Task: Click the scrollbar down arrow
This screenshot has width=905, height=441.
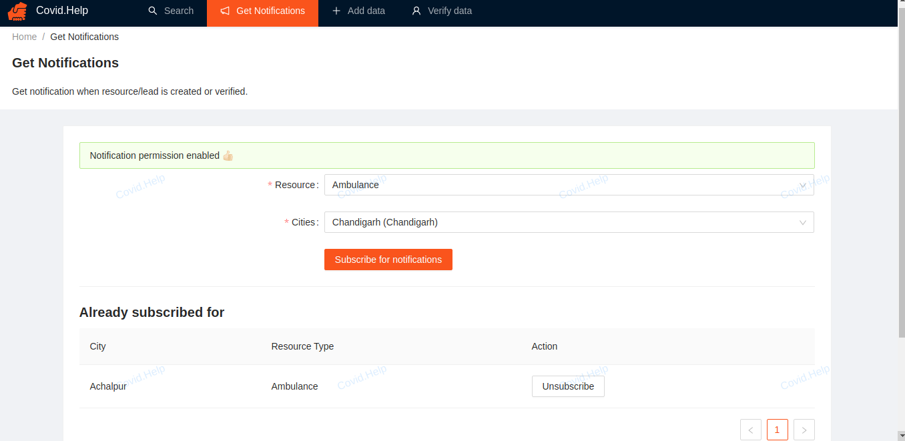Action: point(901,436)
